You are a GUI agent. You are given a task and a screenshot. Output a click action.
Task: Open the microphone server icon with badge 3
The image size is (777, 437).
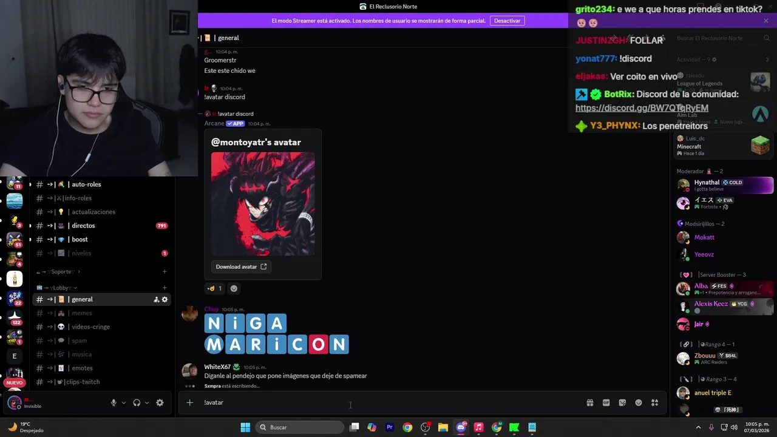click(x=15, y=220)
